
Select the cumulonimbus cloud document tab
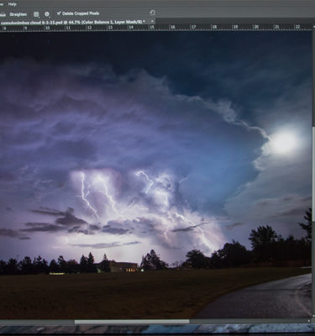(73, 22)
